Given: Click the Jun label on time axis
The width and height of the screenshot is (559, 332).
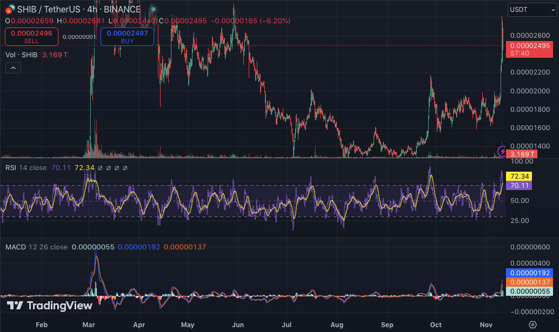Looking at the screenshot, I should tap(238, 324).
